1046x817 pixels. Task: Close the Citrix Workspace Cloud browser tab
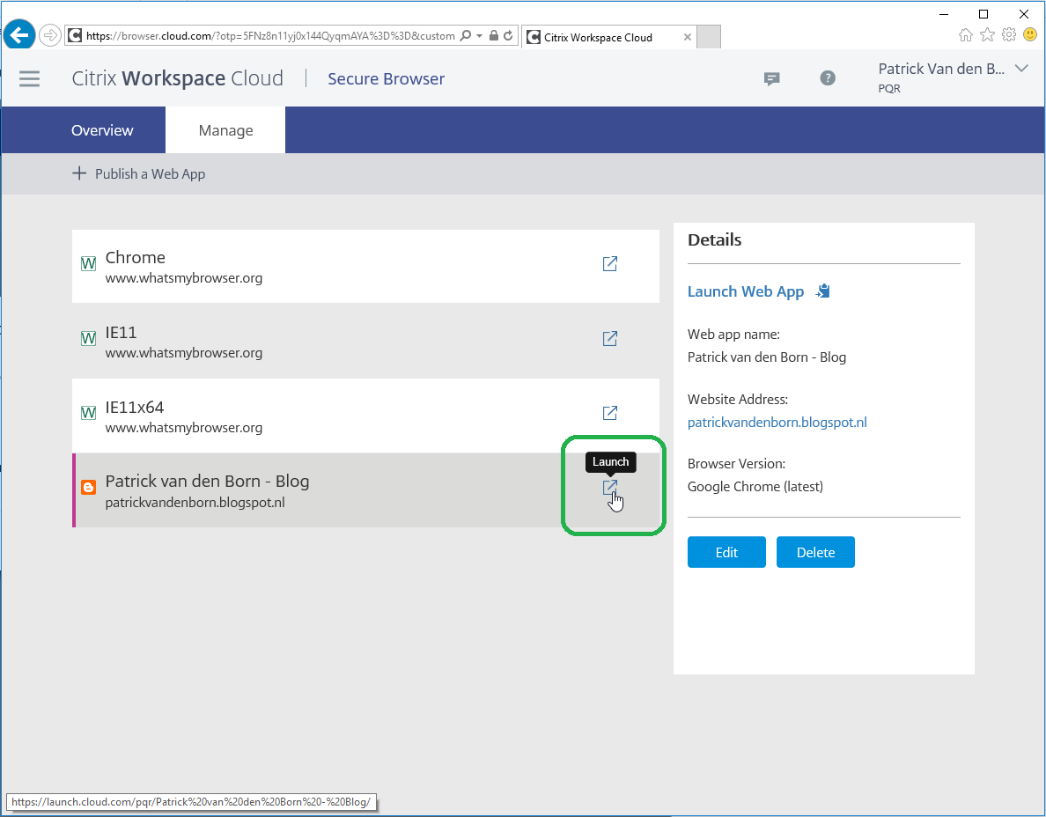[x=687, y=37]
